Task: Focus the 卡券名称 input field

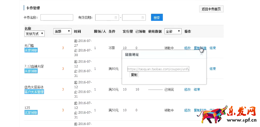Action: [x=57, y=17]
